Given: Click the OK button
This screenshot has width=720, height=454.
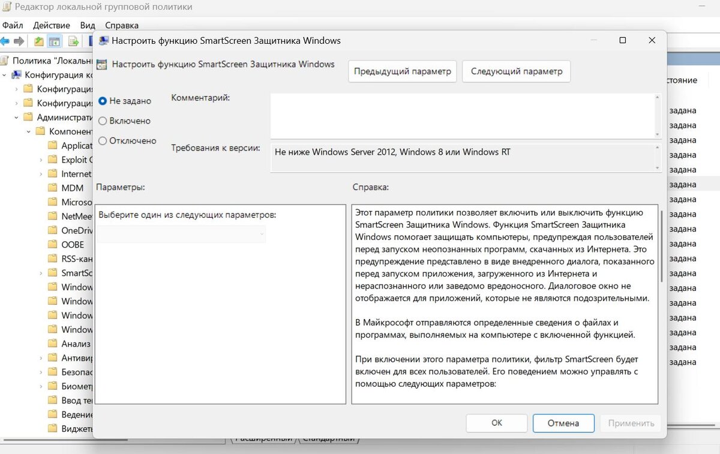Looking at the screenshot, I should 497,423.
